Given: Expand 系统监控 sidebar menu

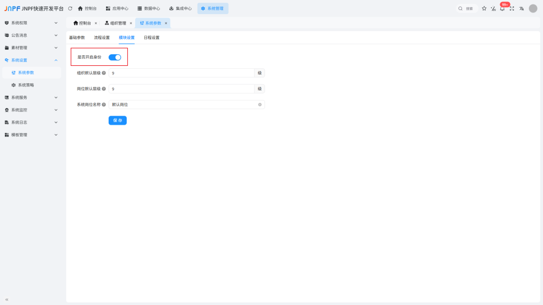Looking at the screenshot, I should [31, 110].
